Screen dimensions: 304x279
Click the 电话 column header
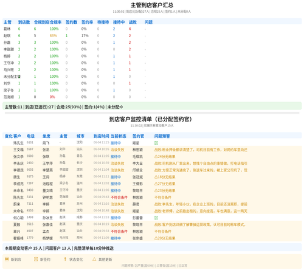pyautogui.click(x=30, y=136)
